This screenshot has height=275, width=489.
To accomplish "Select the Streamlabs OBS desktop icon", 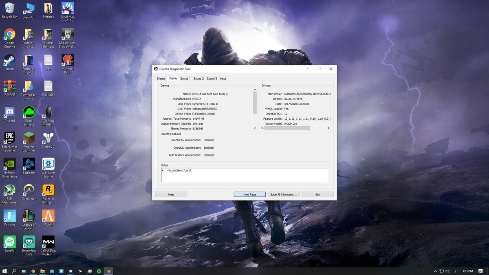I will [29, 246].
